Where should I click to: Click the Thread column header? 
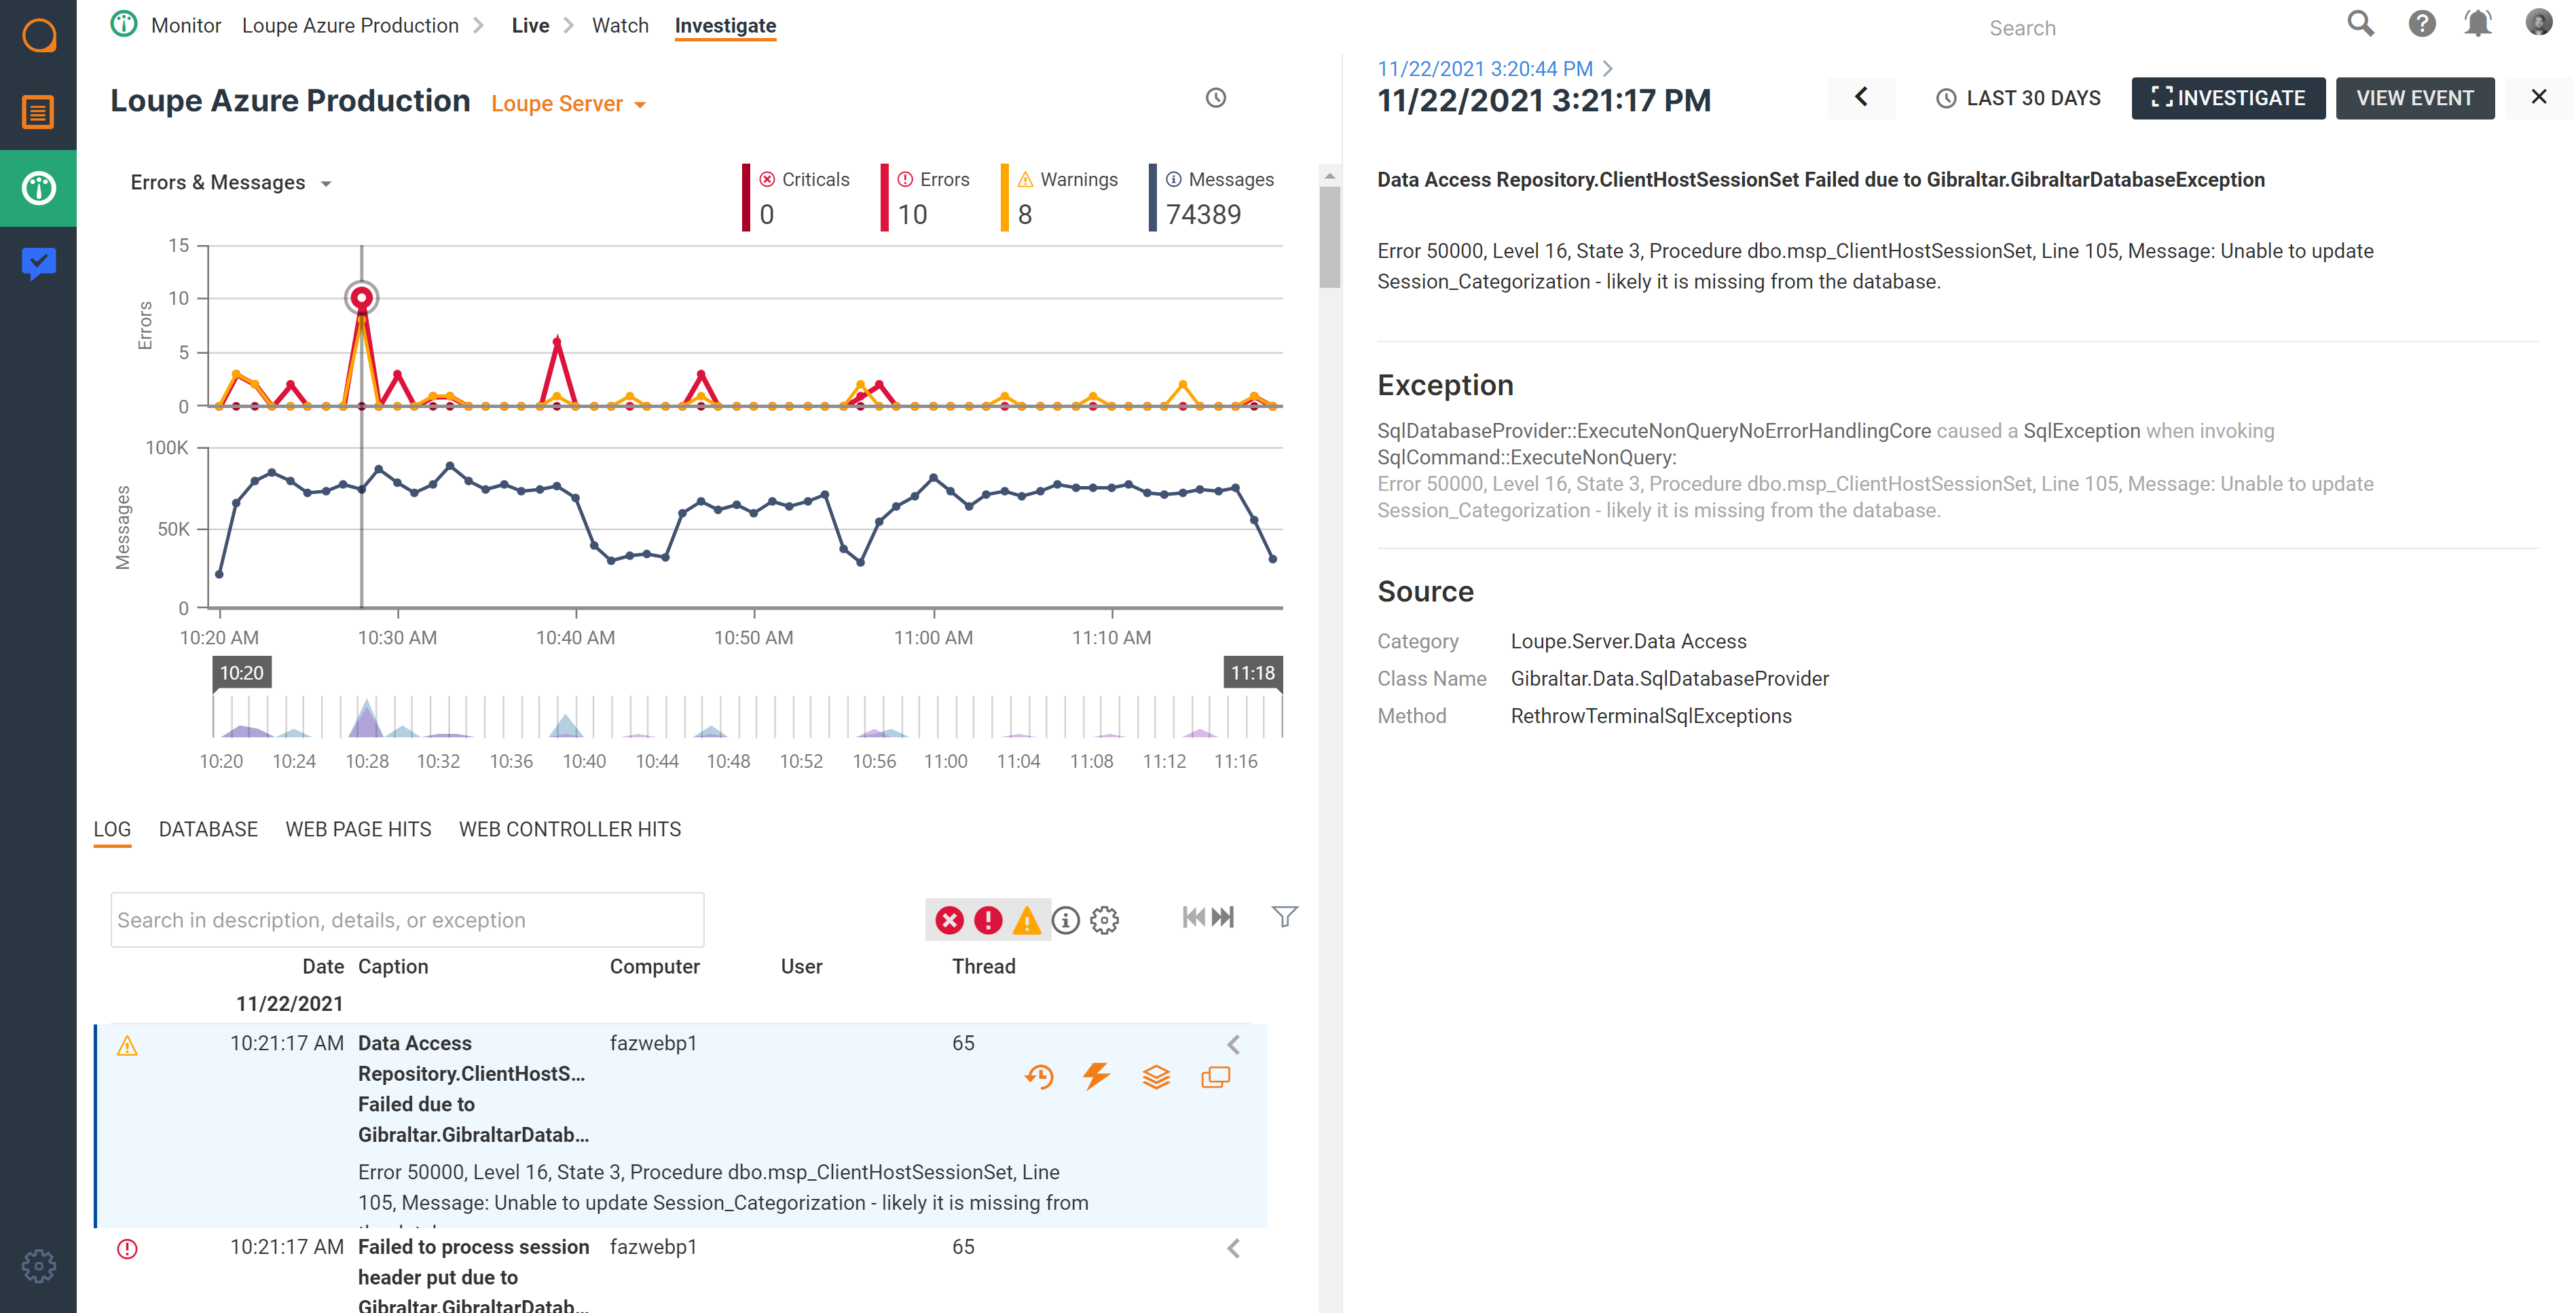tap(983, 966)
